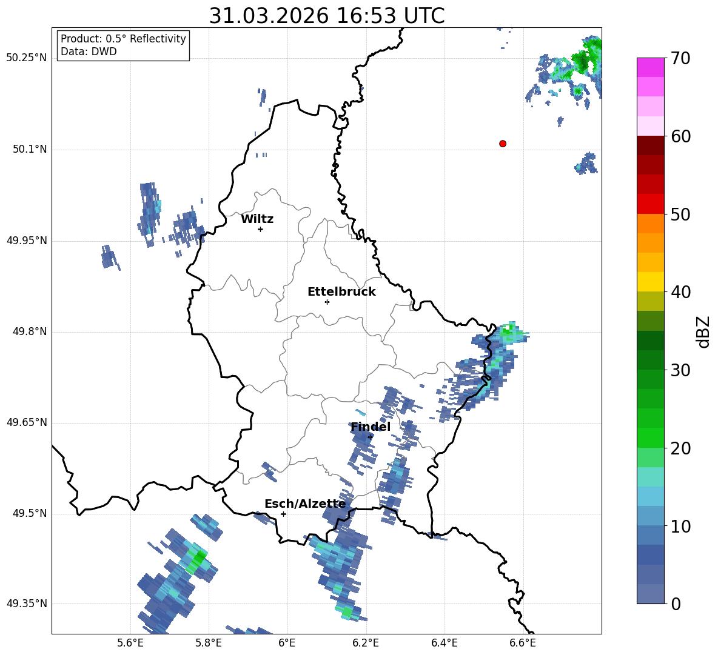
Task: Click the 49.8°N latitude label
Action: click(x=30, y=331)
